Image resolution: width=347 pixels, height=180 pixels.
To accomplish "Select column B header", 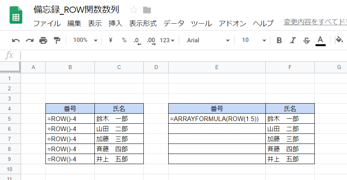I will tap(70, 67).
